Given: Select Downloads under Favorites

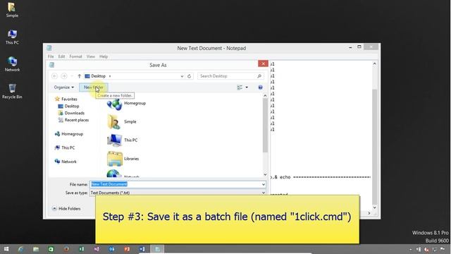Looking at the screenshot, I should point(74,113).
